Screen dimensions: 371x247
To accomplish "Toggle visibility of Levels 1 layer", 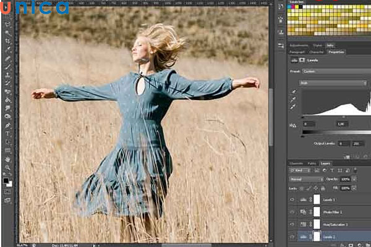I will pyautogui.click(x=292, y=199).
